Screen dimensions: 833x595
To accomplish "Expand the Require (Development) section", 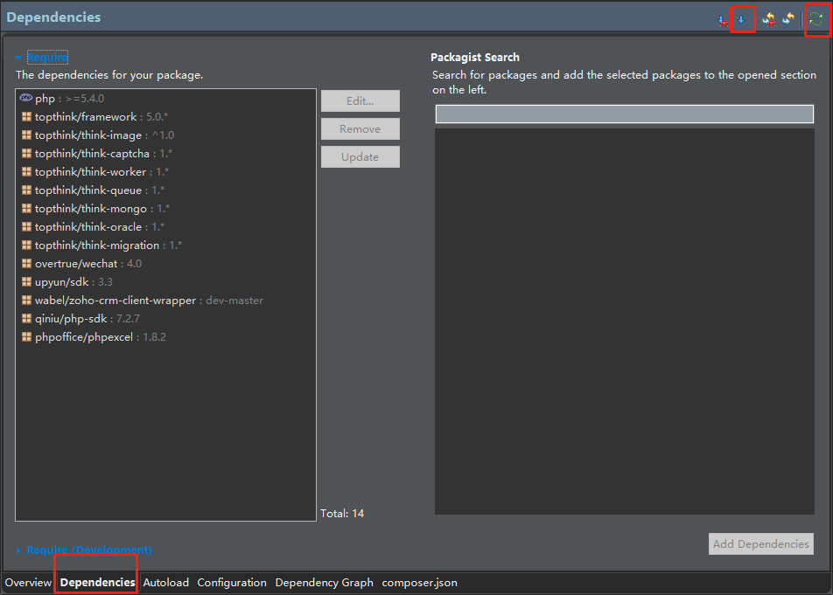I will tap(18, 550).
